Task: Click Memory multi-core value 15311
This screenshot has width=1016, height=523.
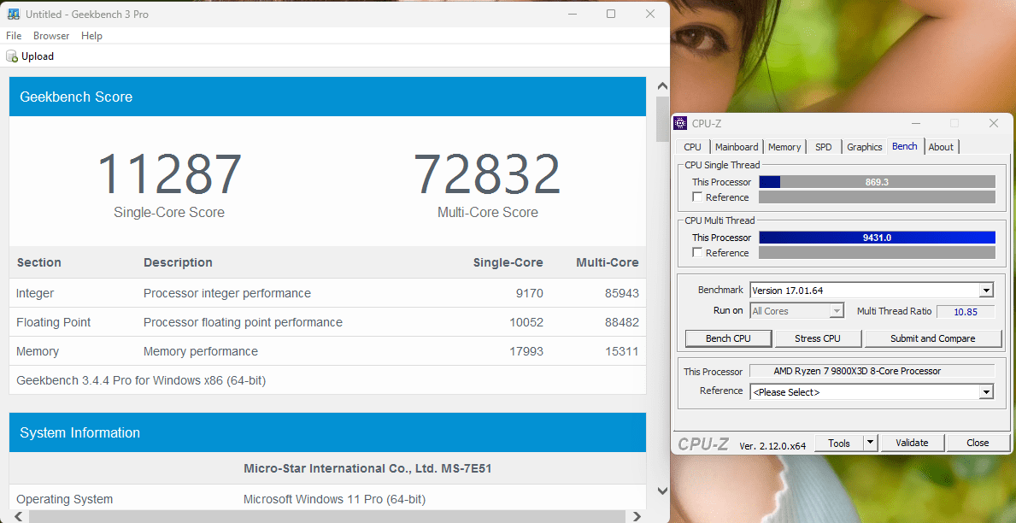Action: click(x=621, y=351)
